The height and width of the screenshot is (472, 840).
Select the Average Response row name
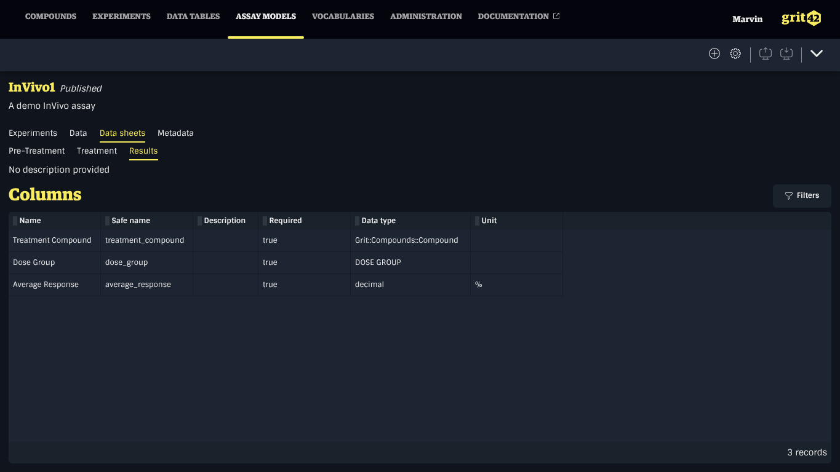point(46,285)
